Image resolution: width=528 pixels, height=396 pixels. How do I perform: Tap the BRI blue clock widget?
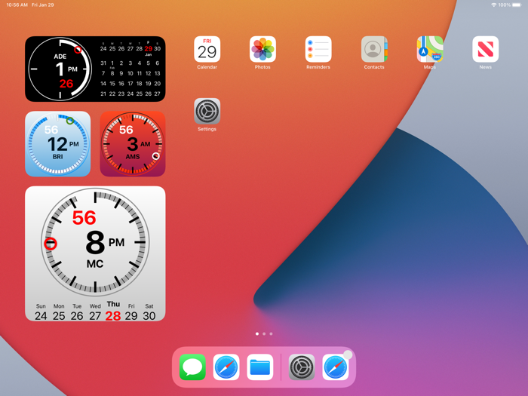[57, 144]
